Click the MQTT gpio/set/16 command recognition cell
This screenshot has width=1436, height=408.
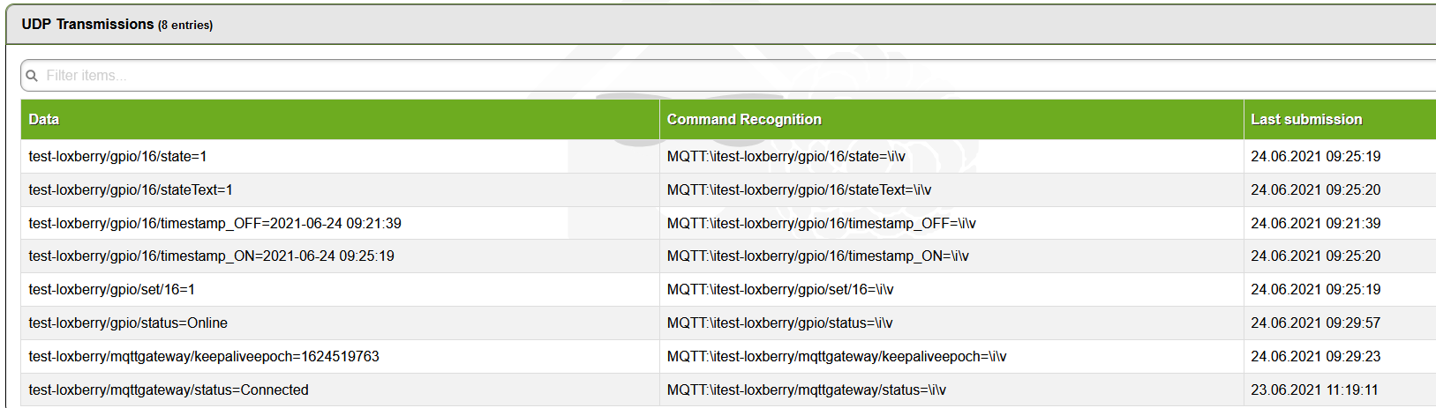tap(780, 290)
